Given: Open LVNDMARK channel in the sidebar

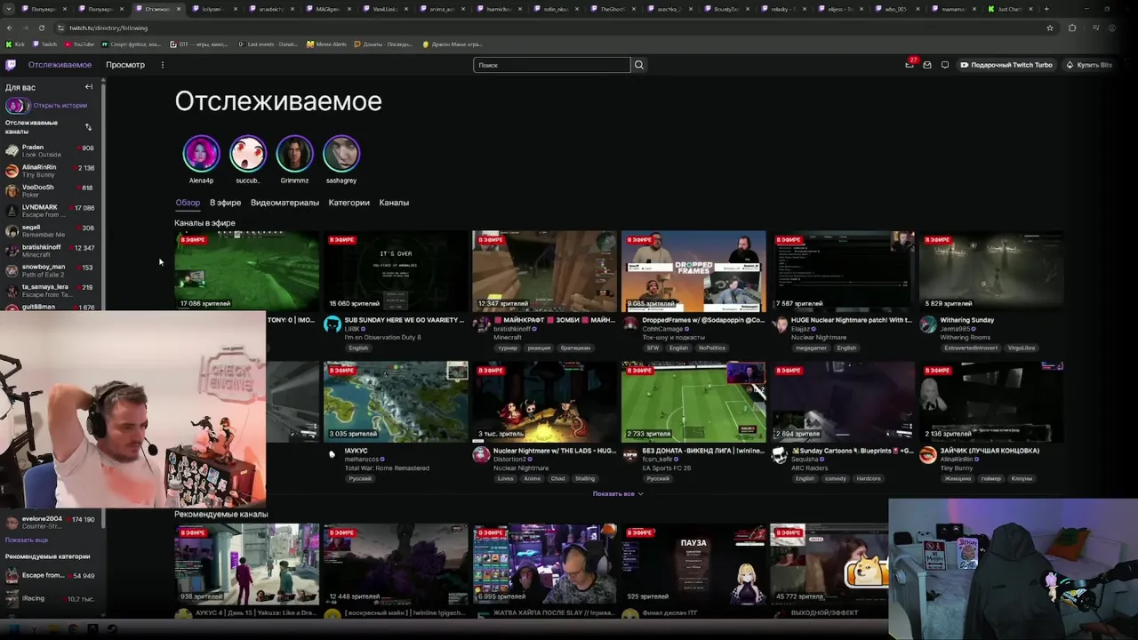Looking at the screenshot, I should tap(50, 211).
